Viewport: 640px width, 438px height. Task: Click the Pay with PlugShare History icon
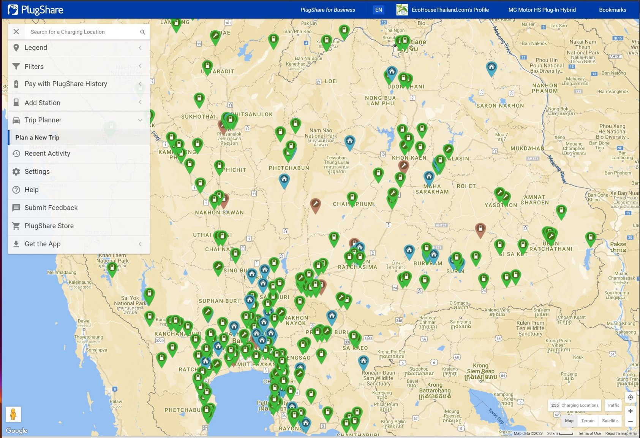tap(16, 84)
